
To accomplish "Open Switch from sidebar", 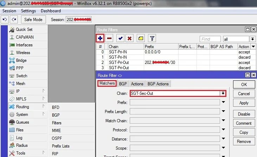I will [x=28, y=76].
